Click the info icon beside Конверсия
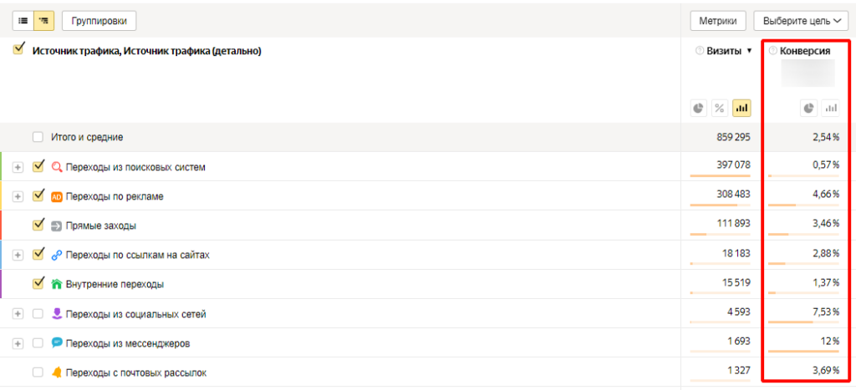The width and height of the screenshot is (856, 390). pyautogui.click(x=772, y=51)
